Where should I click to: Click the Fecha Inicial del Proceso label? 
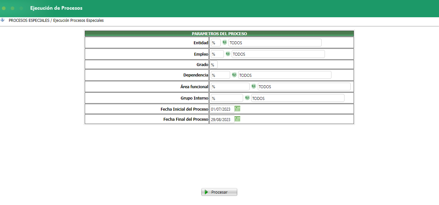click(184, 109)
